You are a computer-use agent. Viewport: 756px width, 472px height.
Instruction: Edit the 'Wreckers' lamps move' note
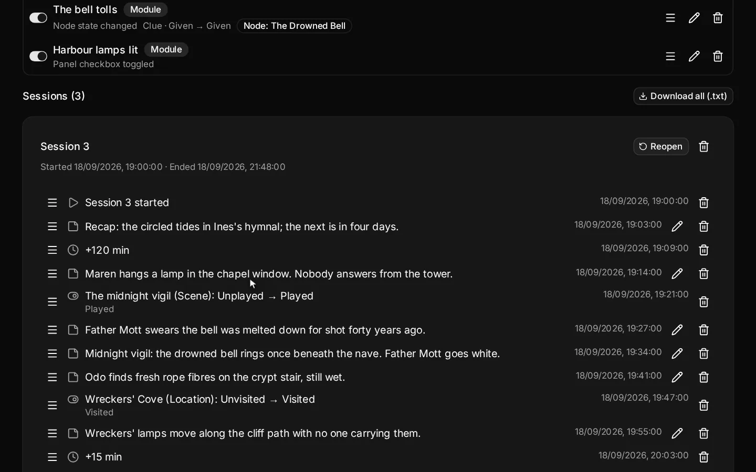pyautogui.click(x=678, y=433)
